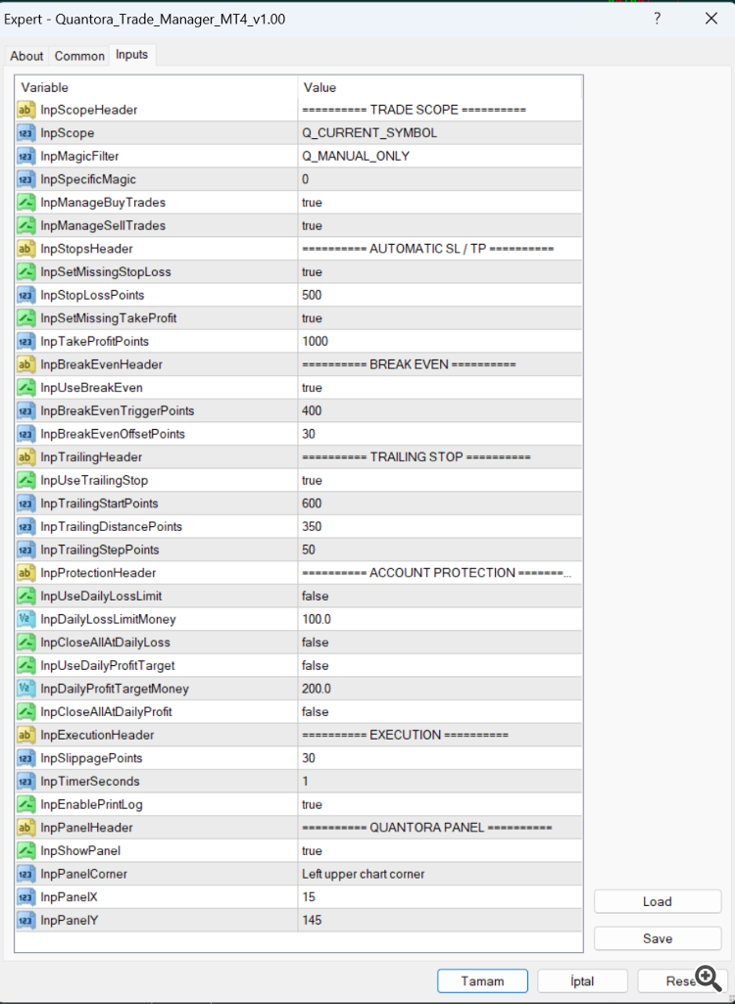
Task: Click the zoom magnifier icon at bottom right
Action: click(x=709, y=980)
